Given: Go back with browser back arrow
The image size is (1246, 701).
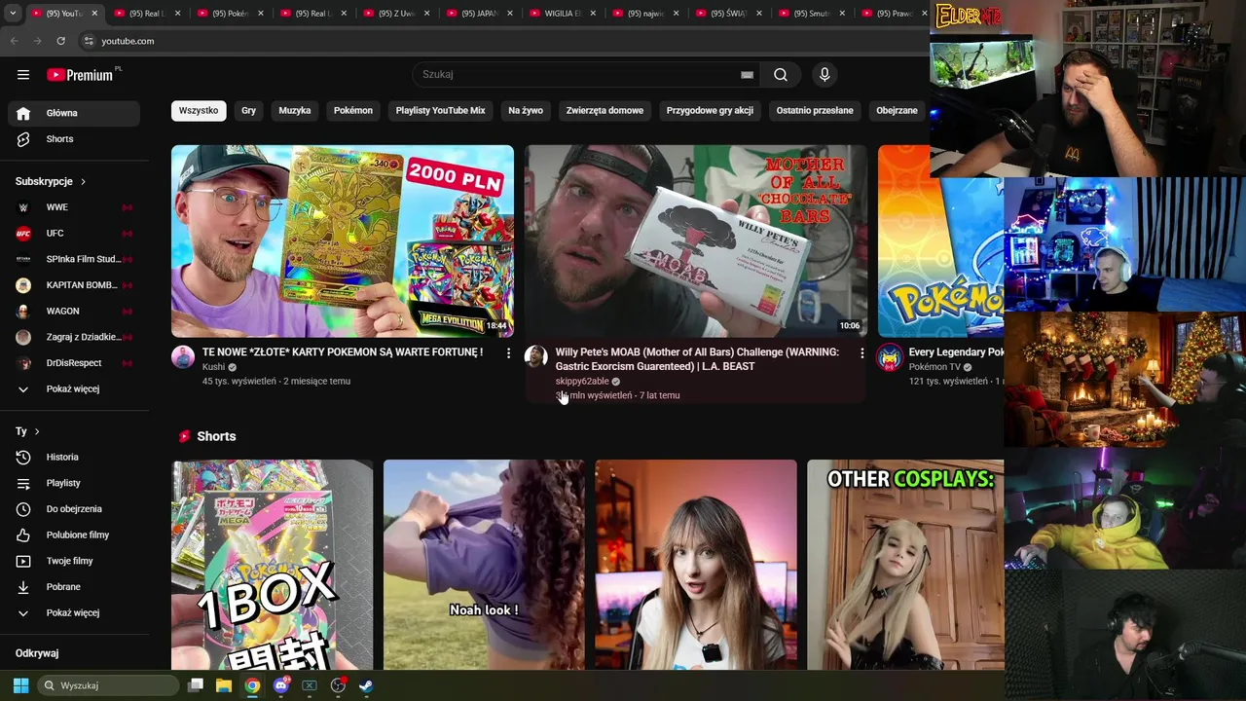Looking at the screenshot, I should [14, 41].
